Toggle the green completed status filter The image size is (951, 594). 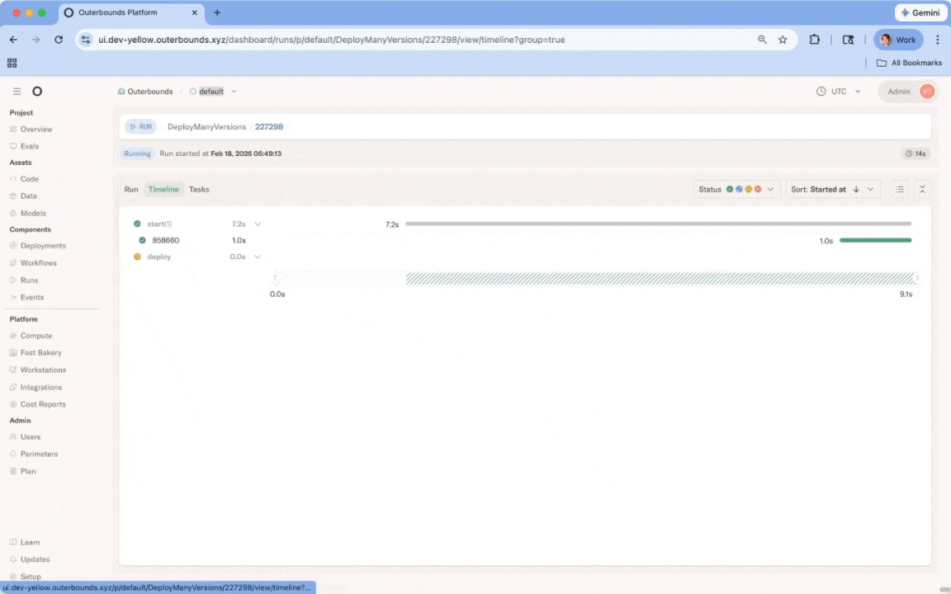coord(730,189)
